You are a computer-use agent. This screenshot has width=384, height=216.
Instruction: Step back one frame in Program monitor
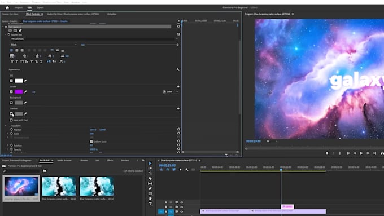pos(355,153)
